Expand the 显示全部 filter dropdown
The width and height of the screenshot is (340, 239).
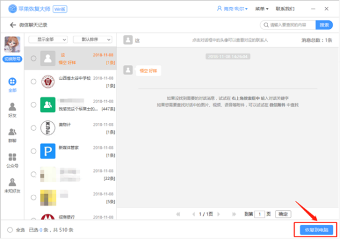[48, 39]
